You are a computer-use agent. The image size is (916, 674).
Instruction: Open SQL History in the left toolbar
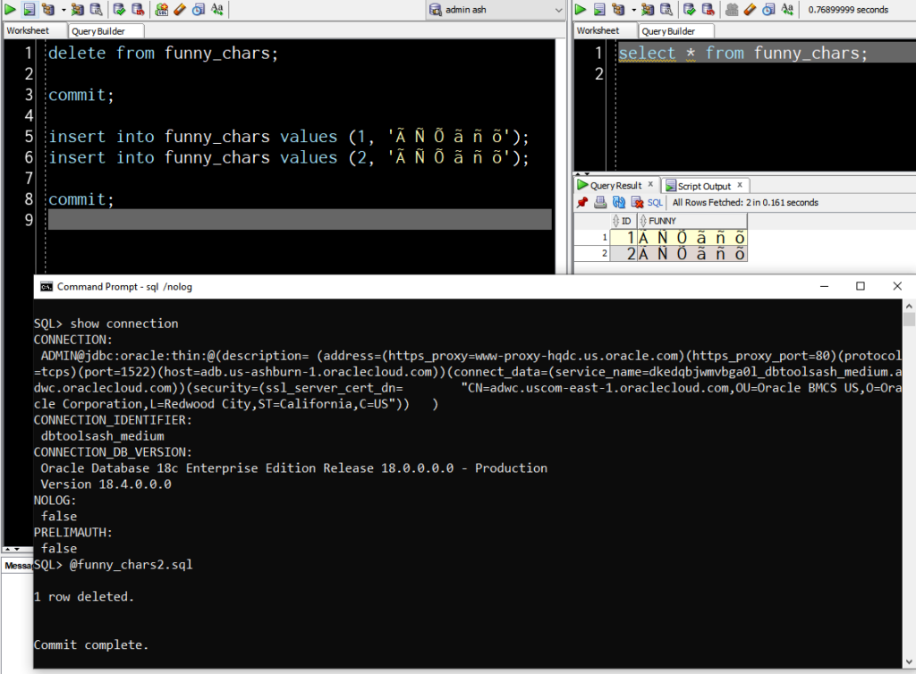click(x=198, y=10)
